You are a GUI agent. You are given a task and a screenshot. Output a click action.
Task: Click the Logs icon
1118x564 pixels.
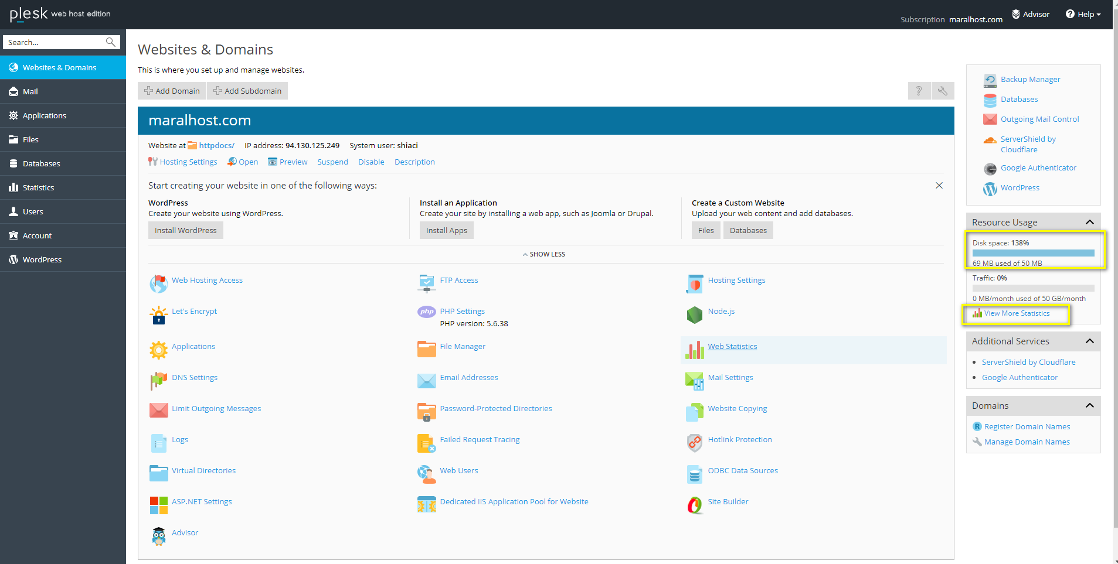tap(158, 443)
